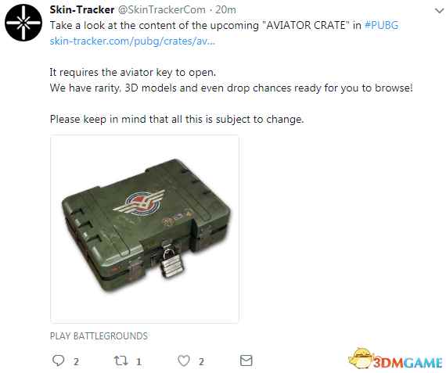
Task: Click the Skin-Tracker crosshair profile avatar
Action: 23,23
